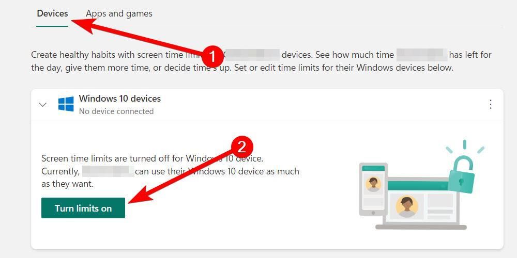Click the No device connected status text
Screen dimensions: 517x258
coord(116,111)
